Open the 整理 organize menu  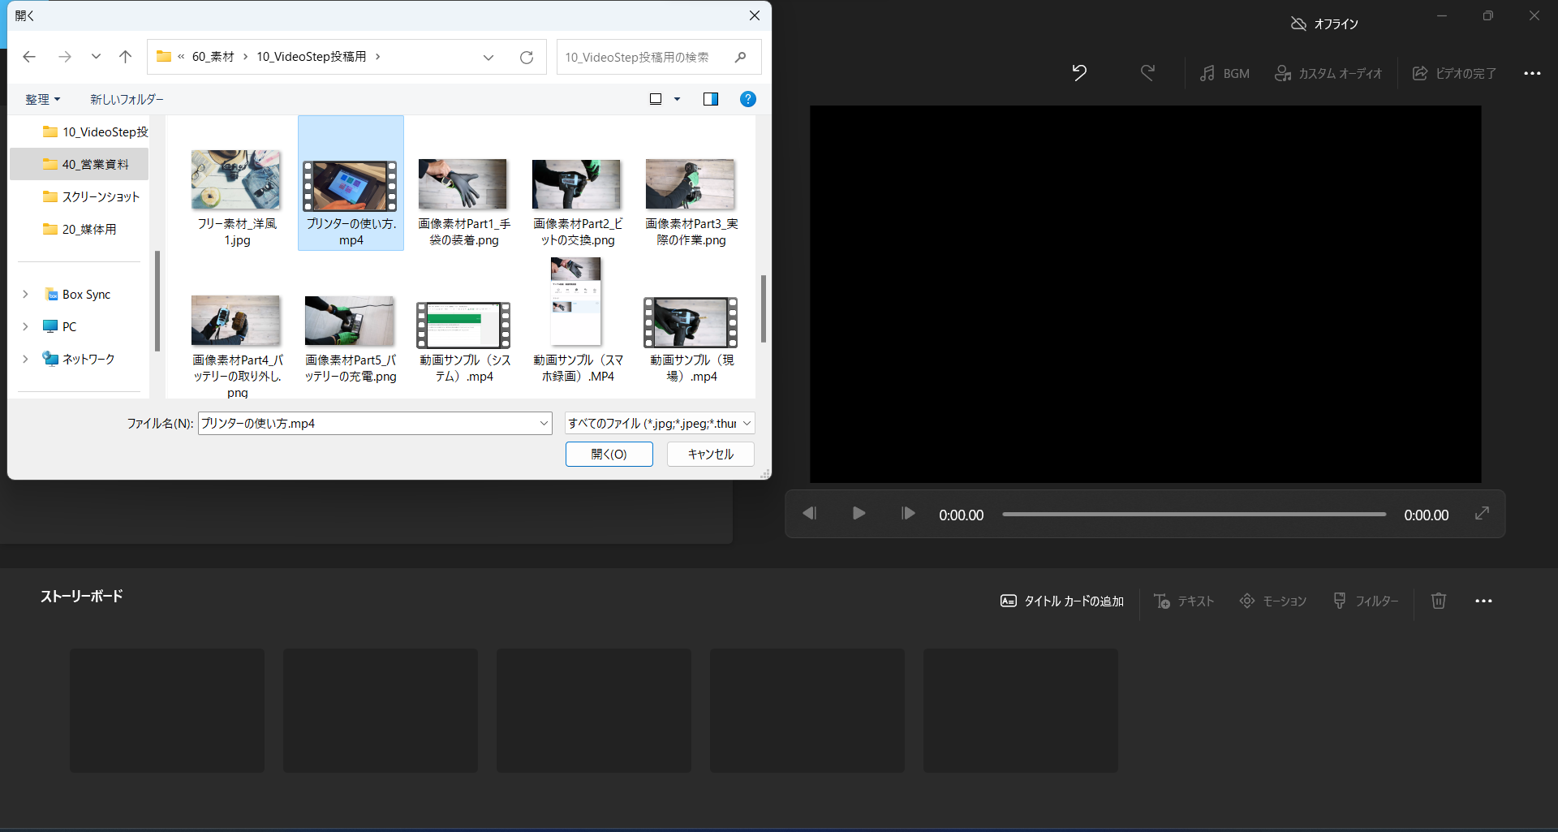click(42, 99)
